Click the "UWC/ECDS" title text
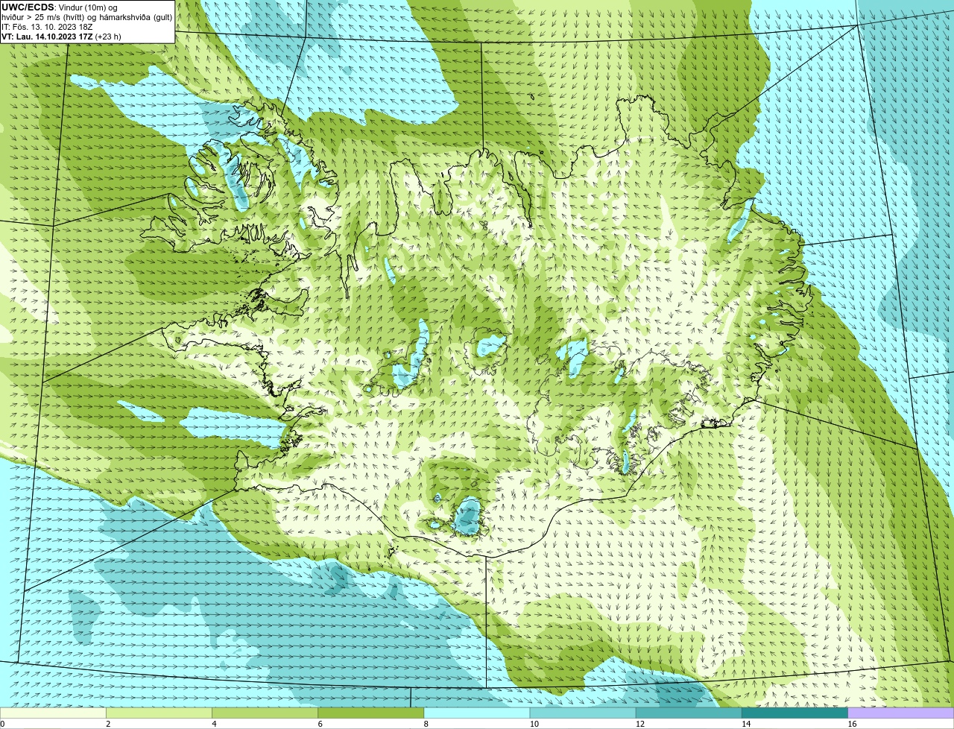954x729 pixels. [28, 7]
